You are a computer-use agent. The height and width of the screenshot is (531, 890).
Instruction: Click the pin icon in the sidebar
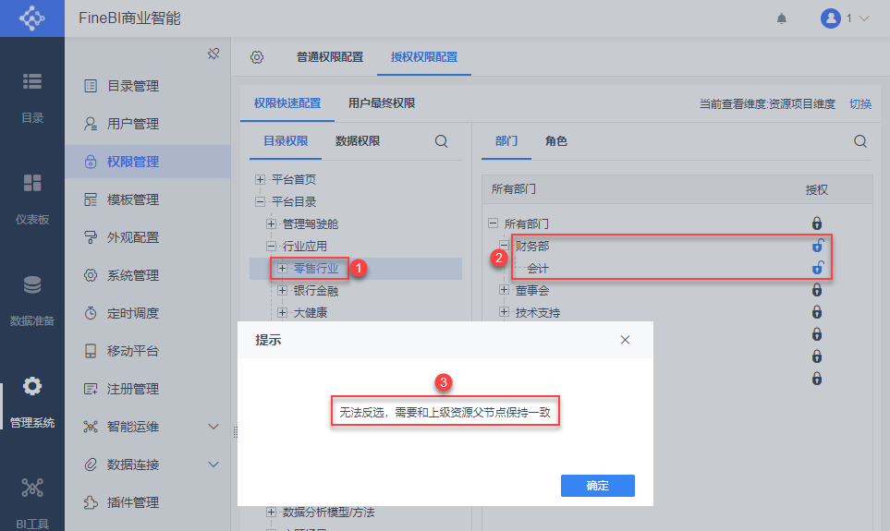point(213,54)
